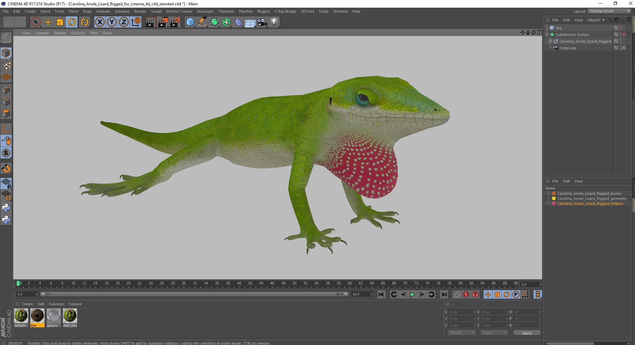Play the animation forward

412,294
